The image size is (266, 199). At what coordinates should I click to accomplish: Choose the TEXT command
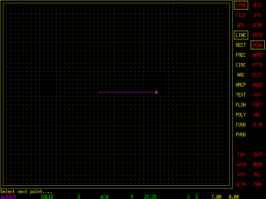pyautogui.click(x=241, y=95)
